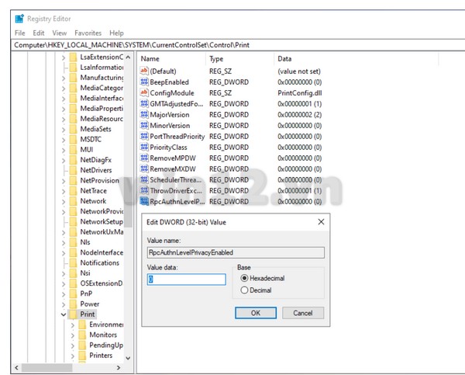Open the File menu
The height and width of the screenshot is (375, 465).
pyautogui.click(x=19, y=33)
